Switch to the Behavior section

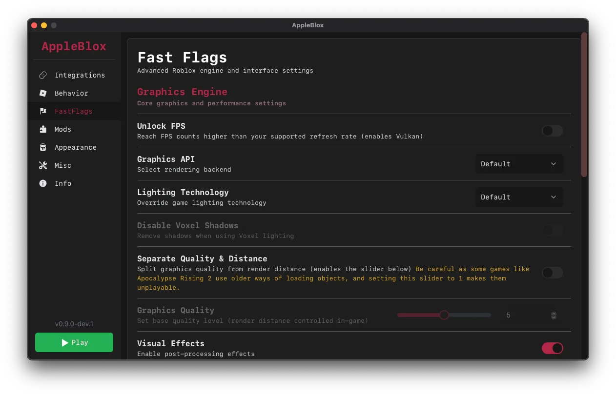click(x=71, y=93)
